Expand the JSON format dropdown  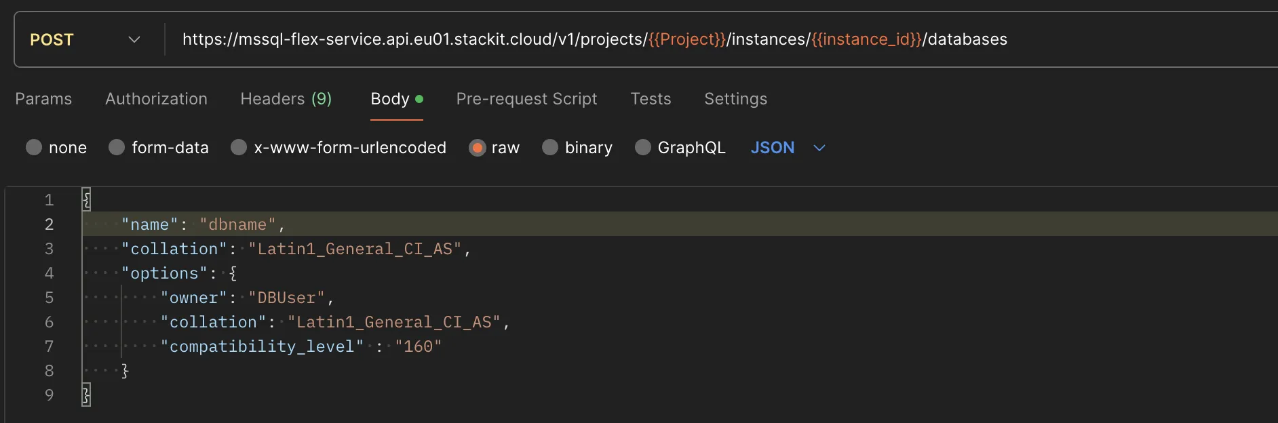point(788,148)
